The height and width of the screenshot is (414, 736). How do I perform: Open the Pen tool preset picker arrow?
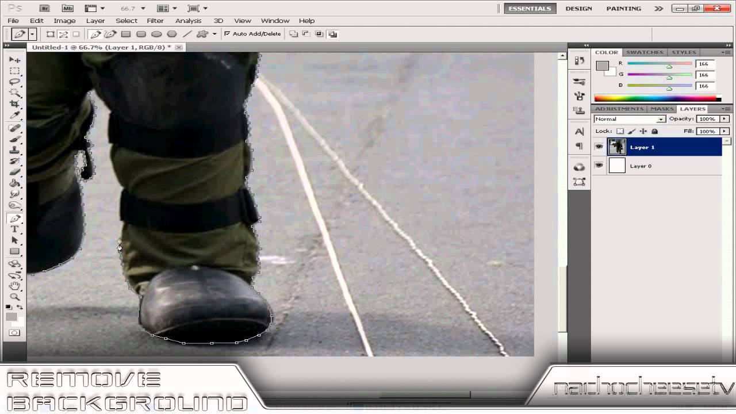(32, 34)
